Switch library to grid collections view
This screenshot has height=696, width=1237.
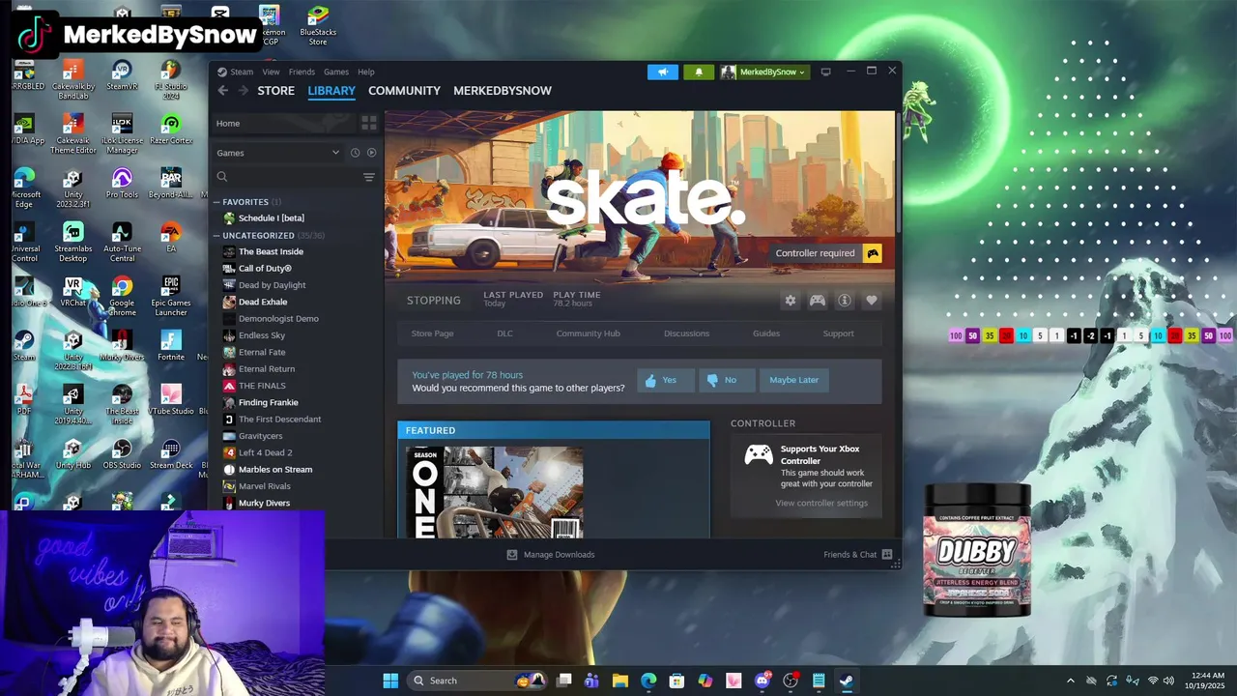tap(368, 123)
